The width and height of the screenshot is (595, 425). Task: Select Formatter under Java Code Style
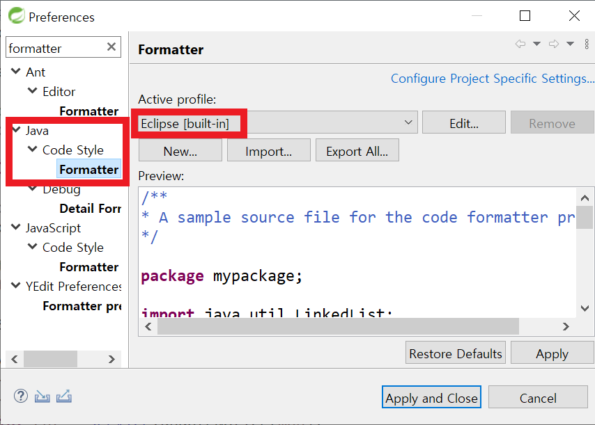[x=88, y=169]
